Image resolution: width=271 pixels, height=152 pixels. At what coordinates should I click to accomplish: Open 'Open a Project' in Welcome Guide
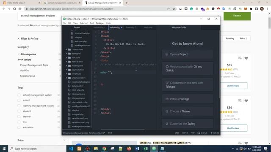(188, 54)
